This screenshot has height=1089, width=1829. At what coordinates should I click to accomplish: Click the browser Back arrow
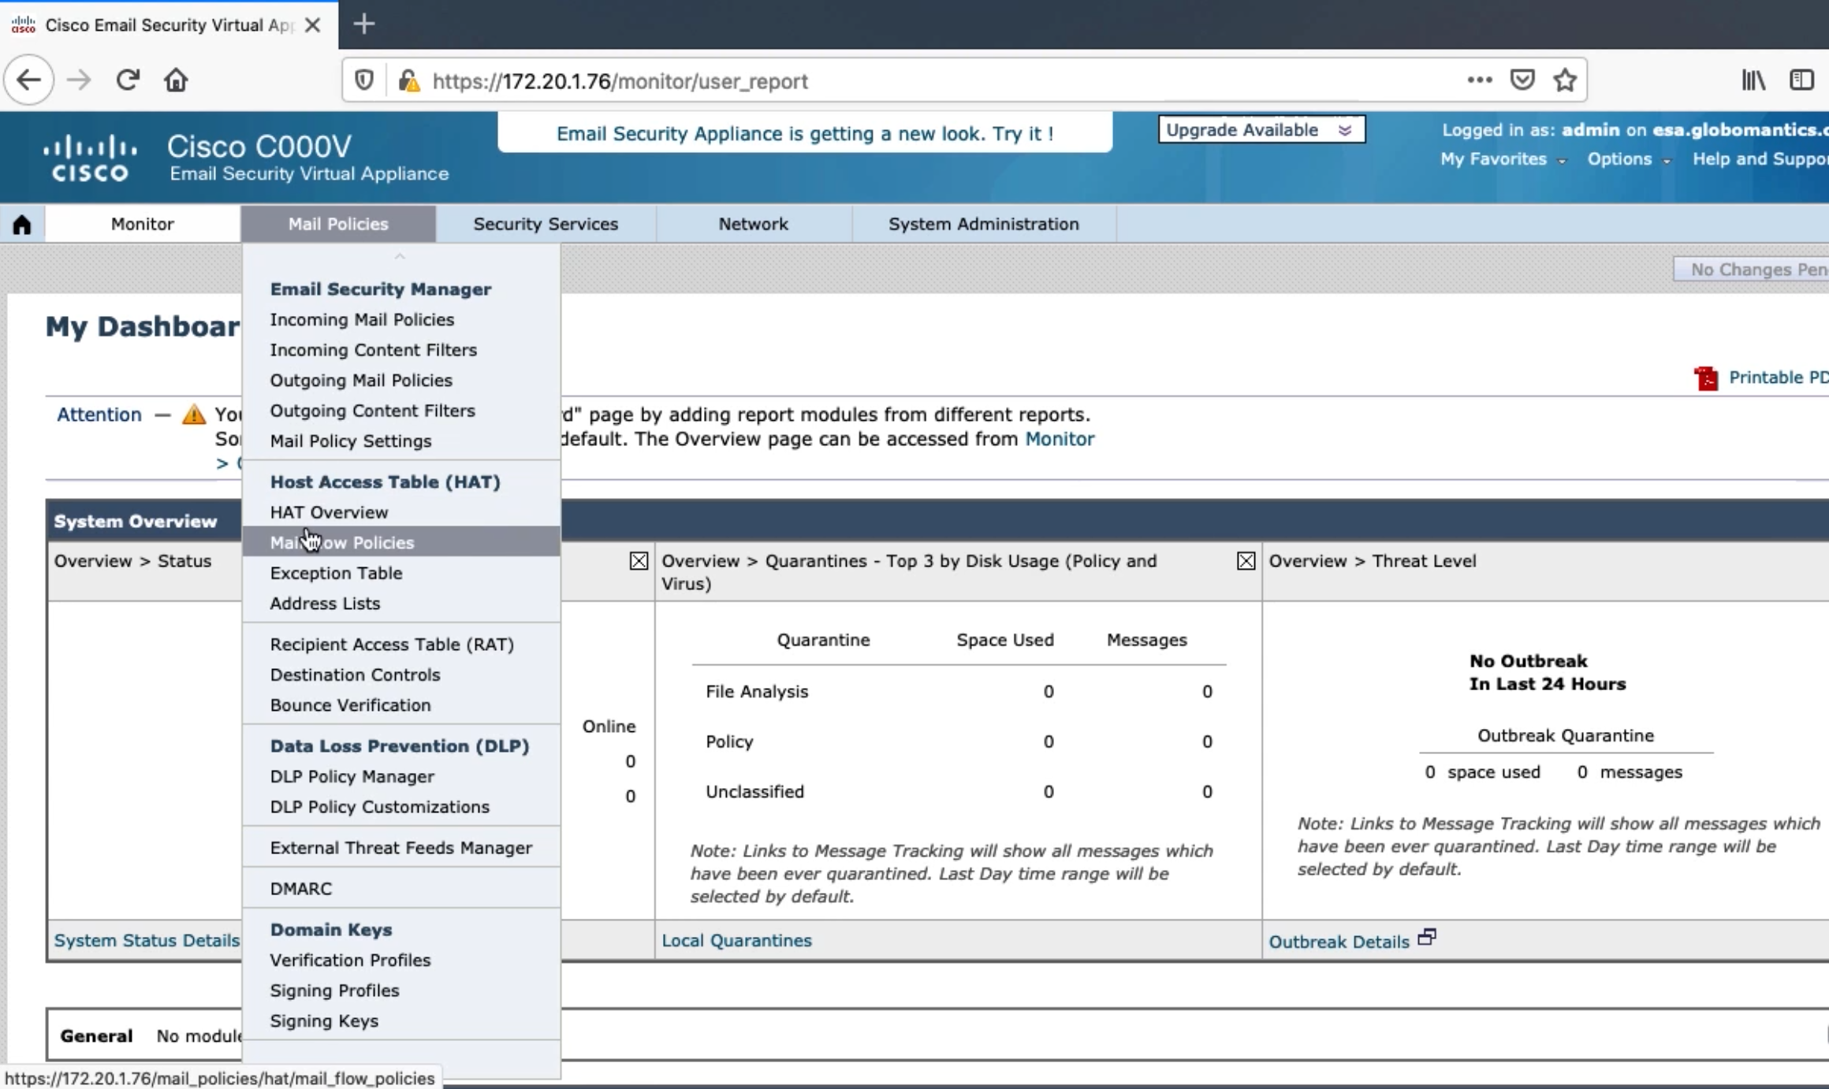(29, 80)
